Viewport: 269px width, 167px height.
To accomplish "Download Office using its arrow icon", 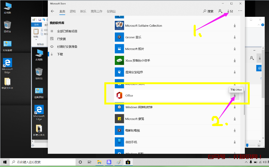I will pos(235,96).
